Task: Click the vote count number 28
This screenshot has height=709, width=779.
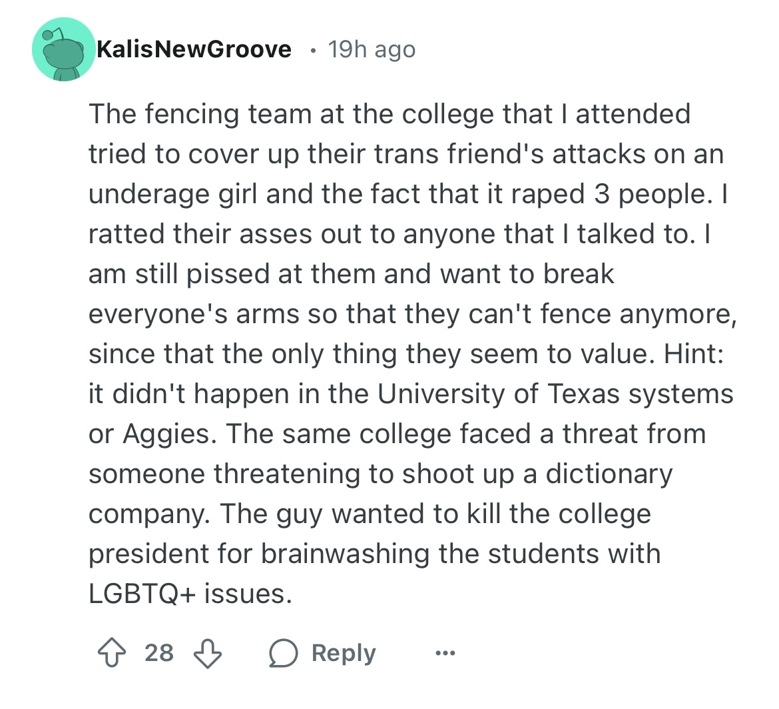Action: pos(159,653)
